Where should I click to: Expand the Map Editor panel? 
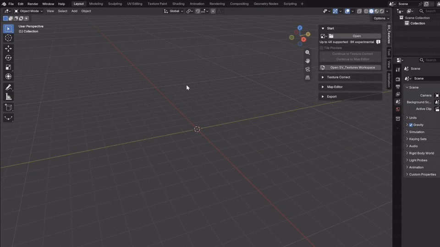[x=323, y=87]
